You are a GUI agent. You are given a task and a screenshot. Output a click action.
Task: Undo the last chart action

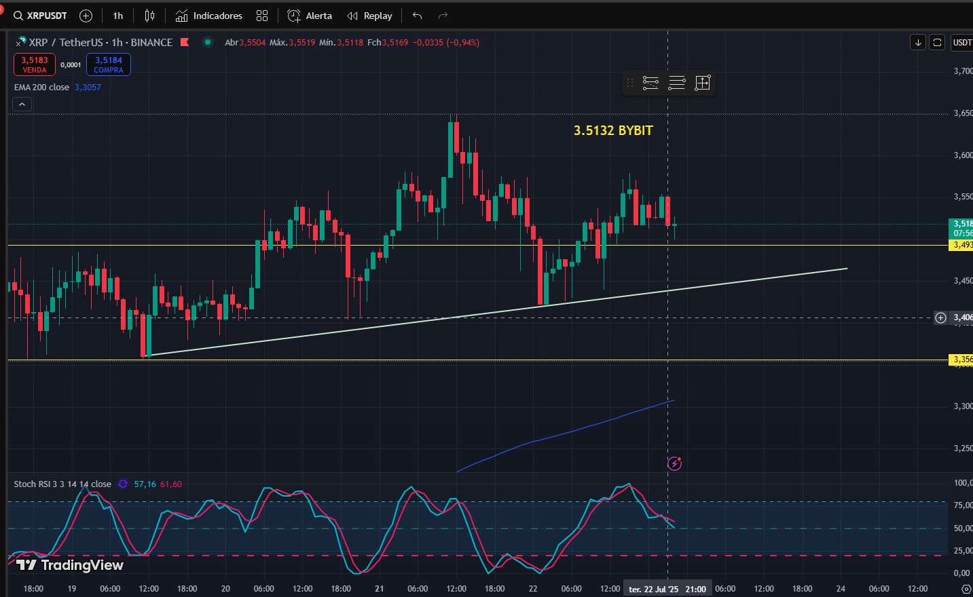(x=418, y=16)
